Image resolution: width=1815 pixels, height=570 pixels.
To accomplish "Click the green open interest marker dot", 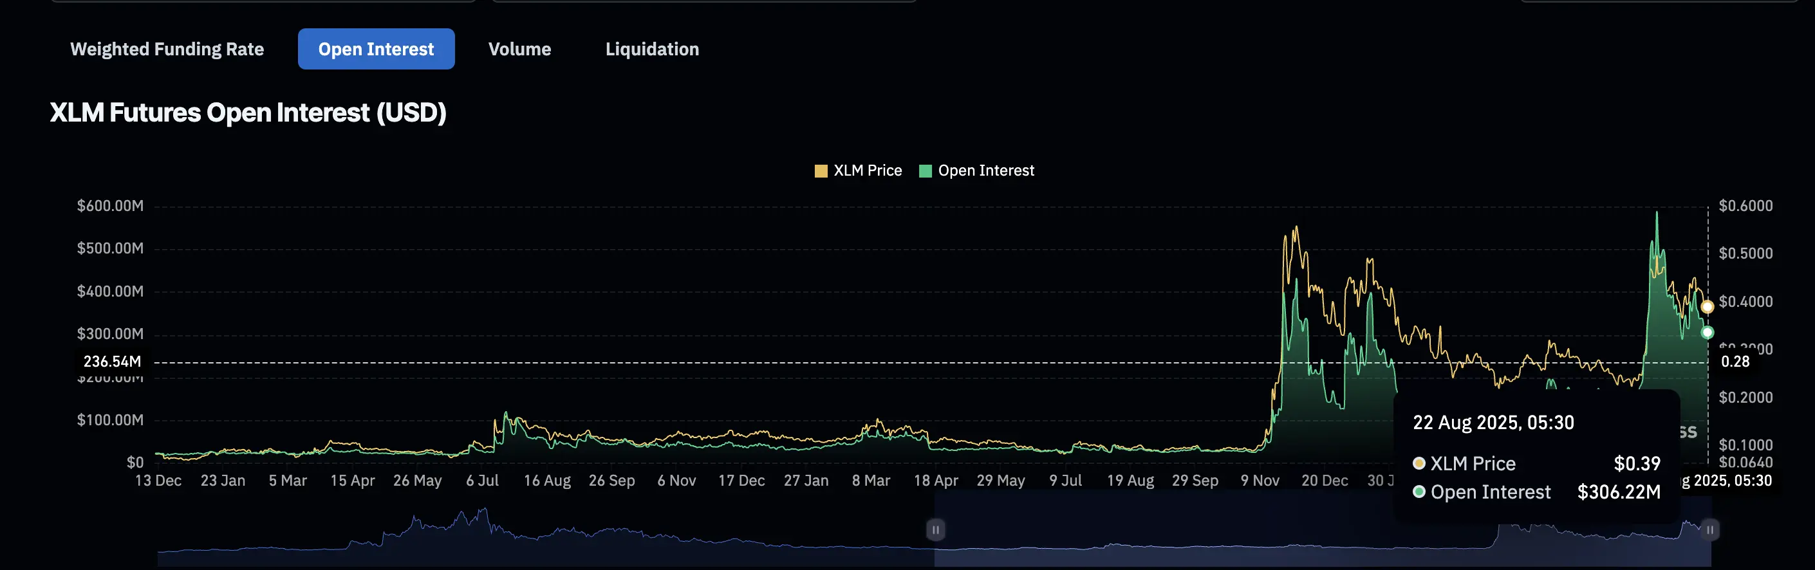I will click(1706, 333).
